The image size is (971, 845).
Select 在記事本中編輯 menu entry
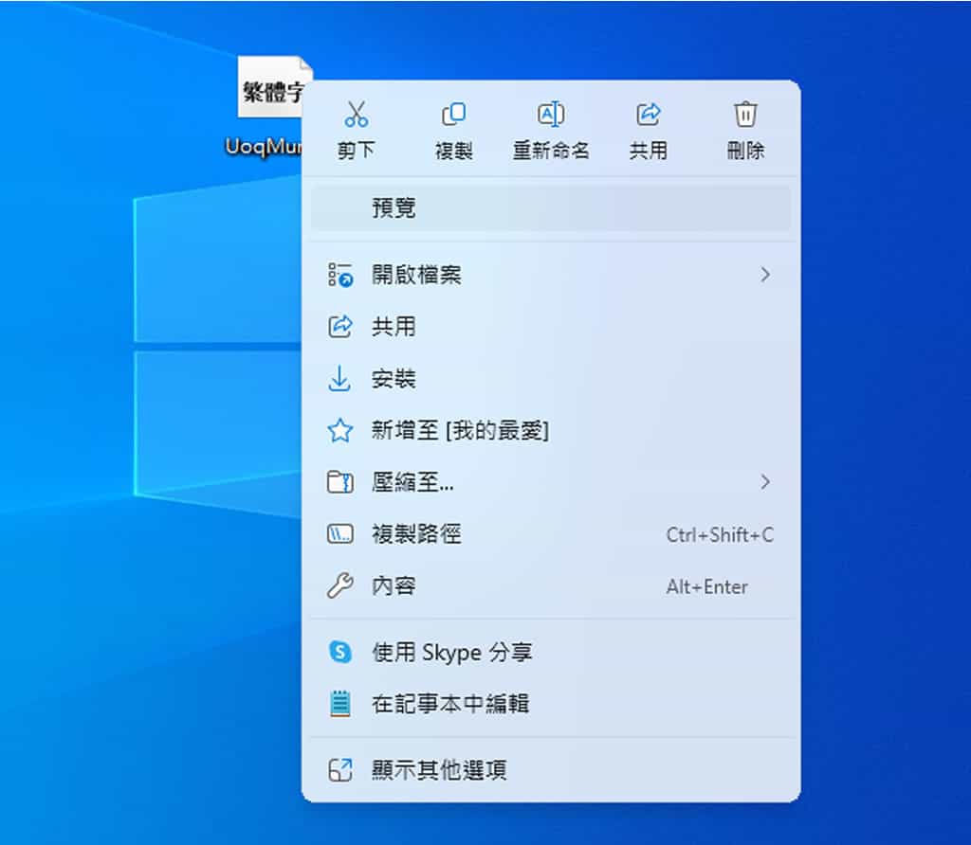tap(551, 704)
